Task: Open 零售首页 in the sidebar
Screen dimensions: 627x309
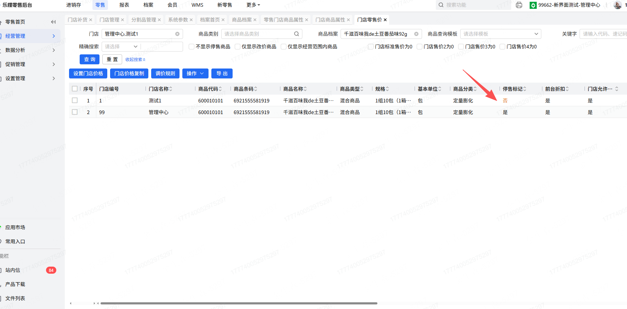Action: (x=15, y=22)
